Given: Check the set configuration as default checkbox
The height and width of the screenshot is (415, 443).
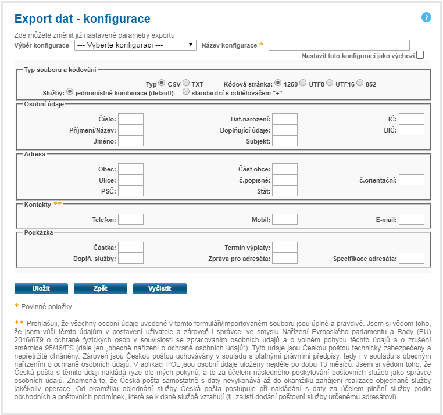Looking at the screenshot, I should point(420,55).
